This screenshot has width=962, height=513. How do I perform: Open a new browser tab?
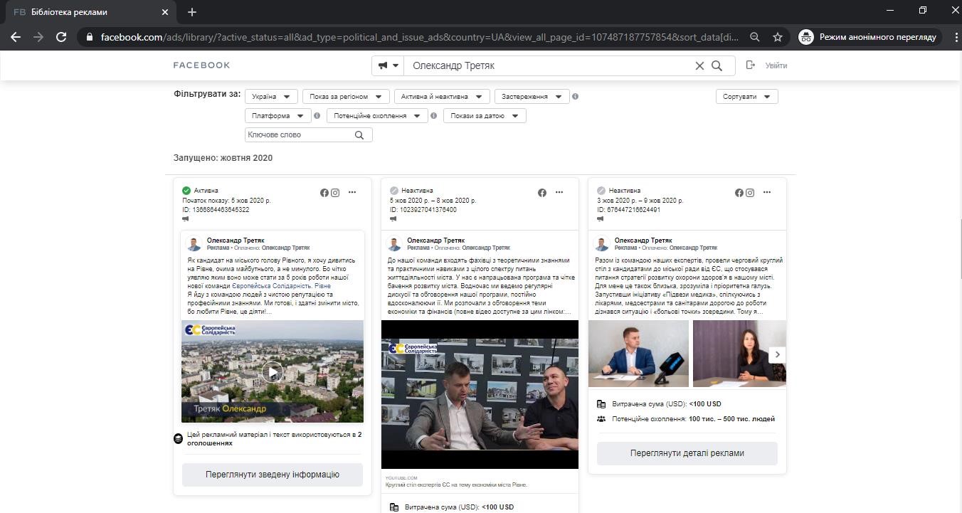(x=192, y=12)
